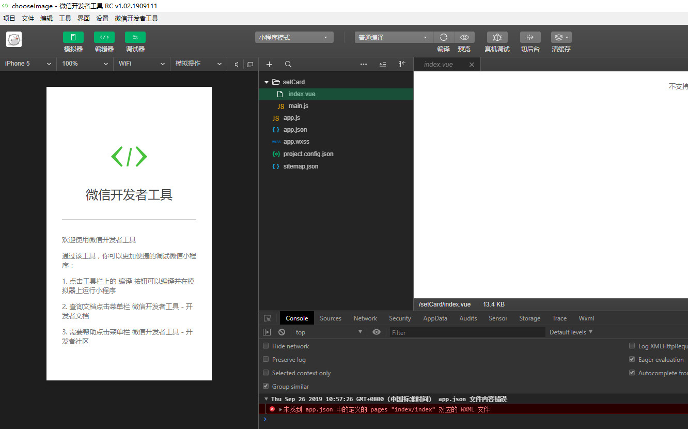Select main.js in file tree
This screenshot has height=429, width=688.
(336, 106)
